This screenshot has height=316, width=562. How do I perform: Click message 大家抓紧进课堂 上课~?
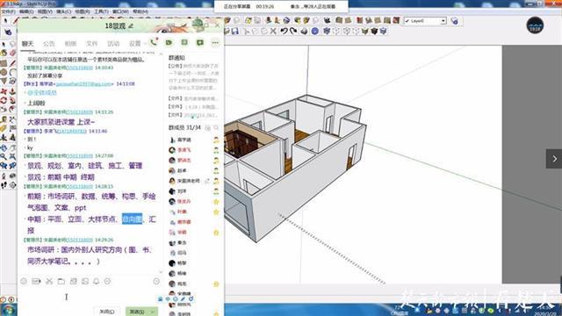click(61, 122)
